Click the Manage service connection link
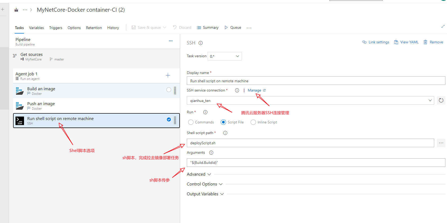 254,90
